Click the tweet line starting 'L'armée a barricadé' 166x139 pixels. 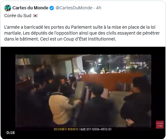(80, 27)
